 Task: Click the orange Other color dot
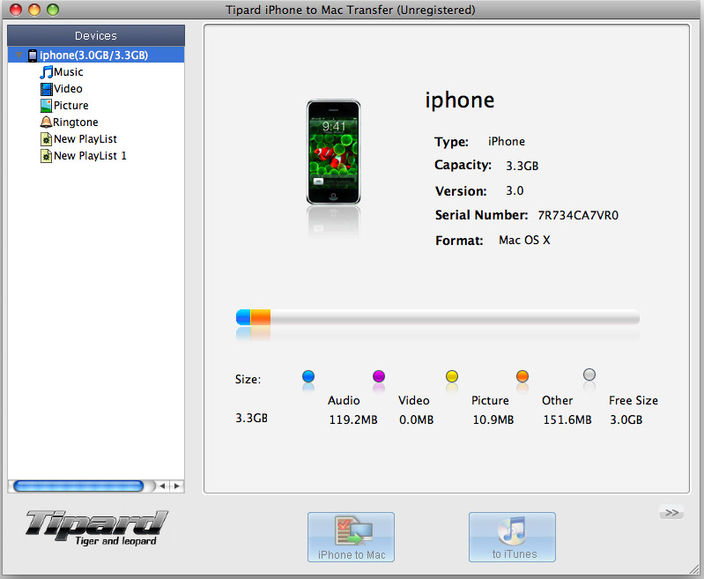pos(522,376)
